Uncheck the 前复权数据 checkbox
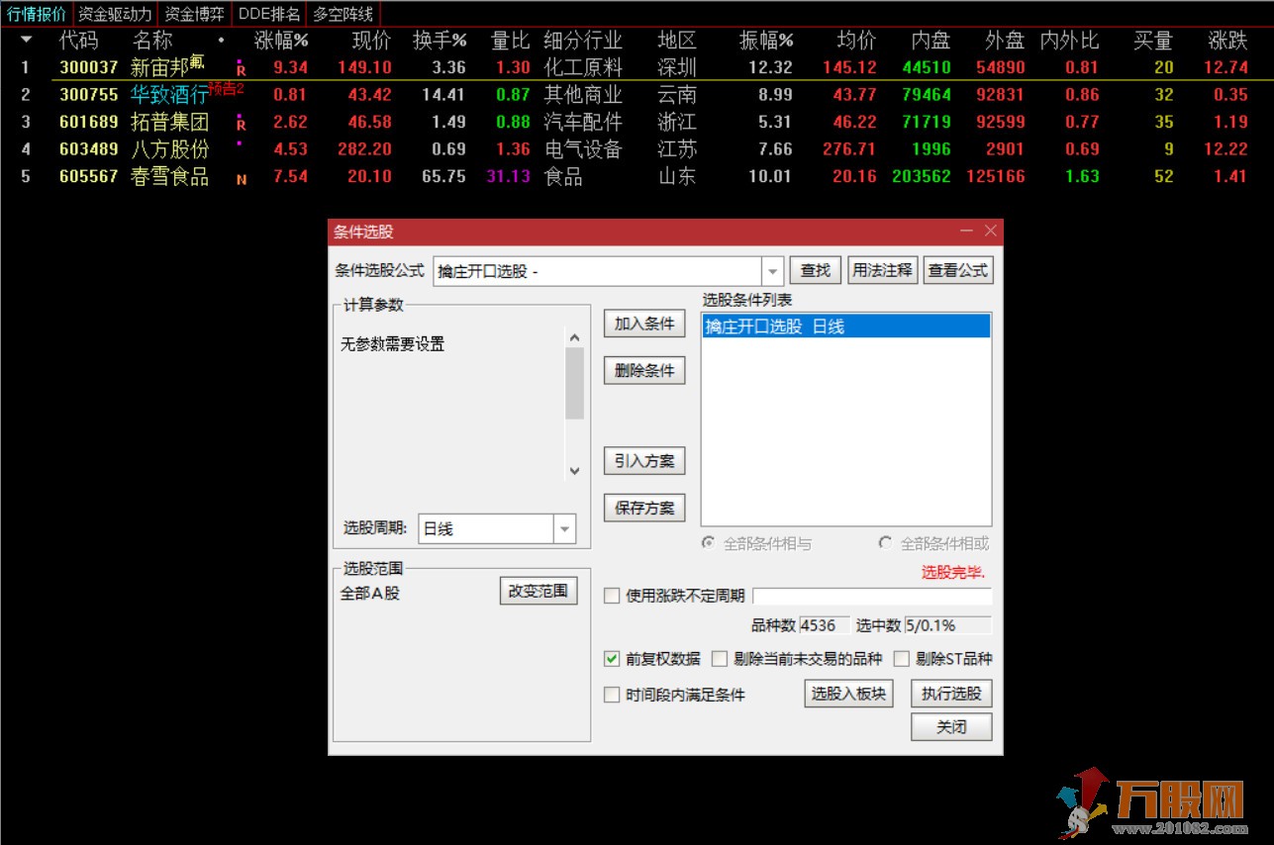 [x=612, y=659]
